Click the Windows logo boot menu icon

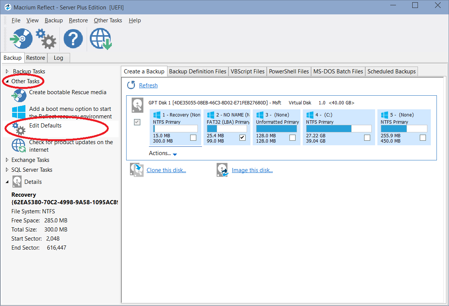click(x=19, y=112)
